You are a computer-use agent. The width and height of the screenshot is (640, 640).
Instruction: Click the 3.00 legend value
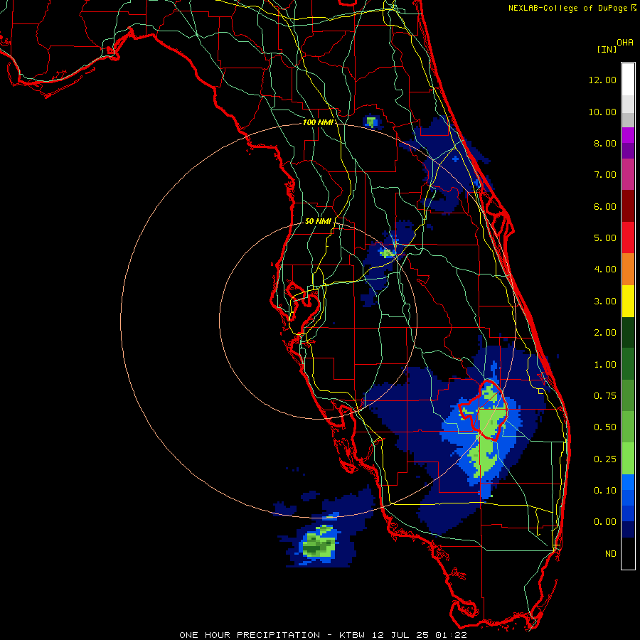tap(604, 302)
